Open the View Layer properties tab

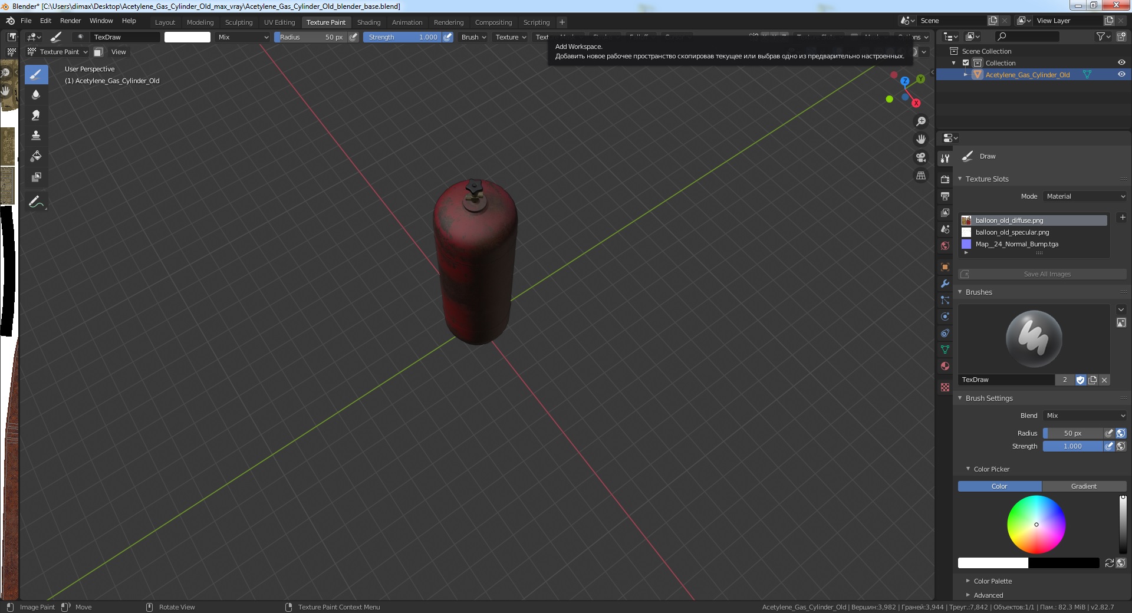(x=945, y=212)
